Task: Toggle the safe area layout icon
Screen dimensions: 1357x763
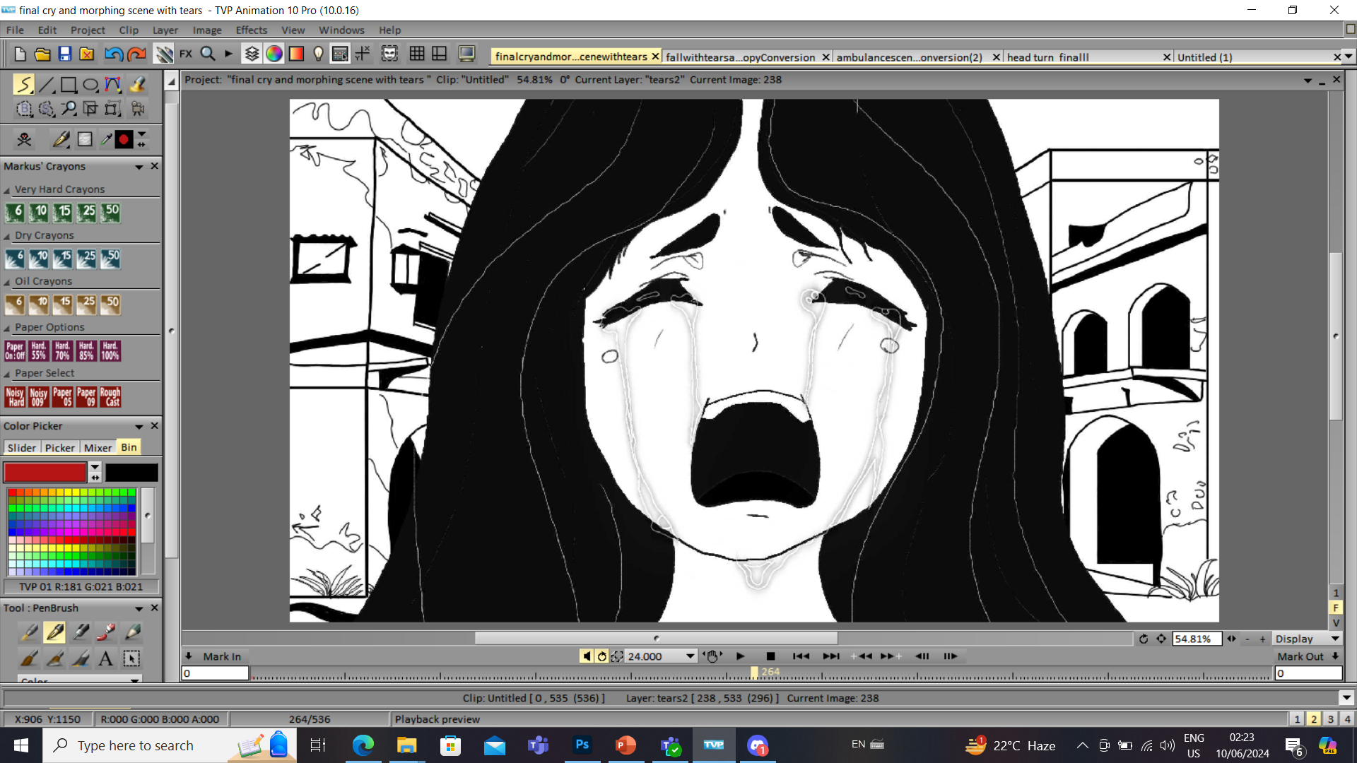Action: [440, 54]
